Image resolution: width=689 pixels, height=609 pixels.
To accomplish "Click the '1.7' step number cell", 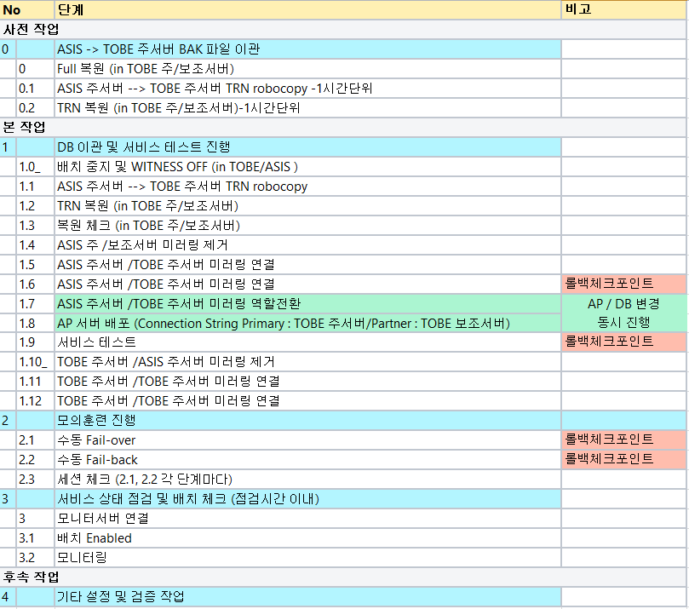I will pyautogui.click(x=35, y=303).
